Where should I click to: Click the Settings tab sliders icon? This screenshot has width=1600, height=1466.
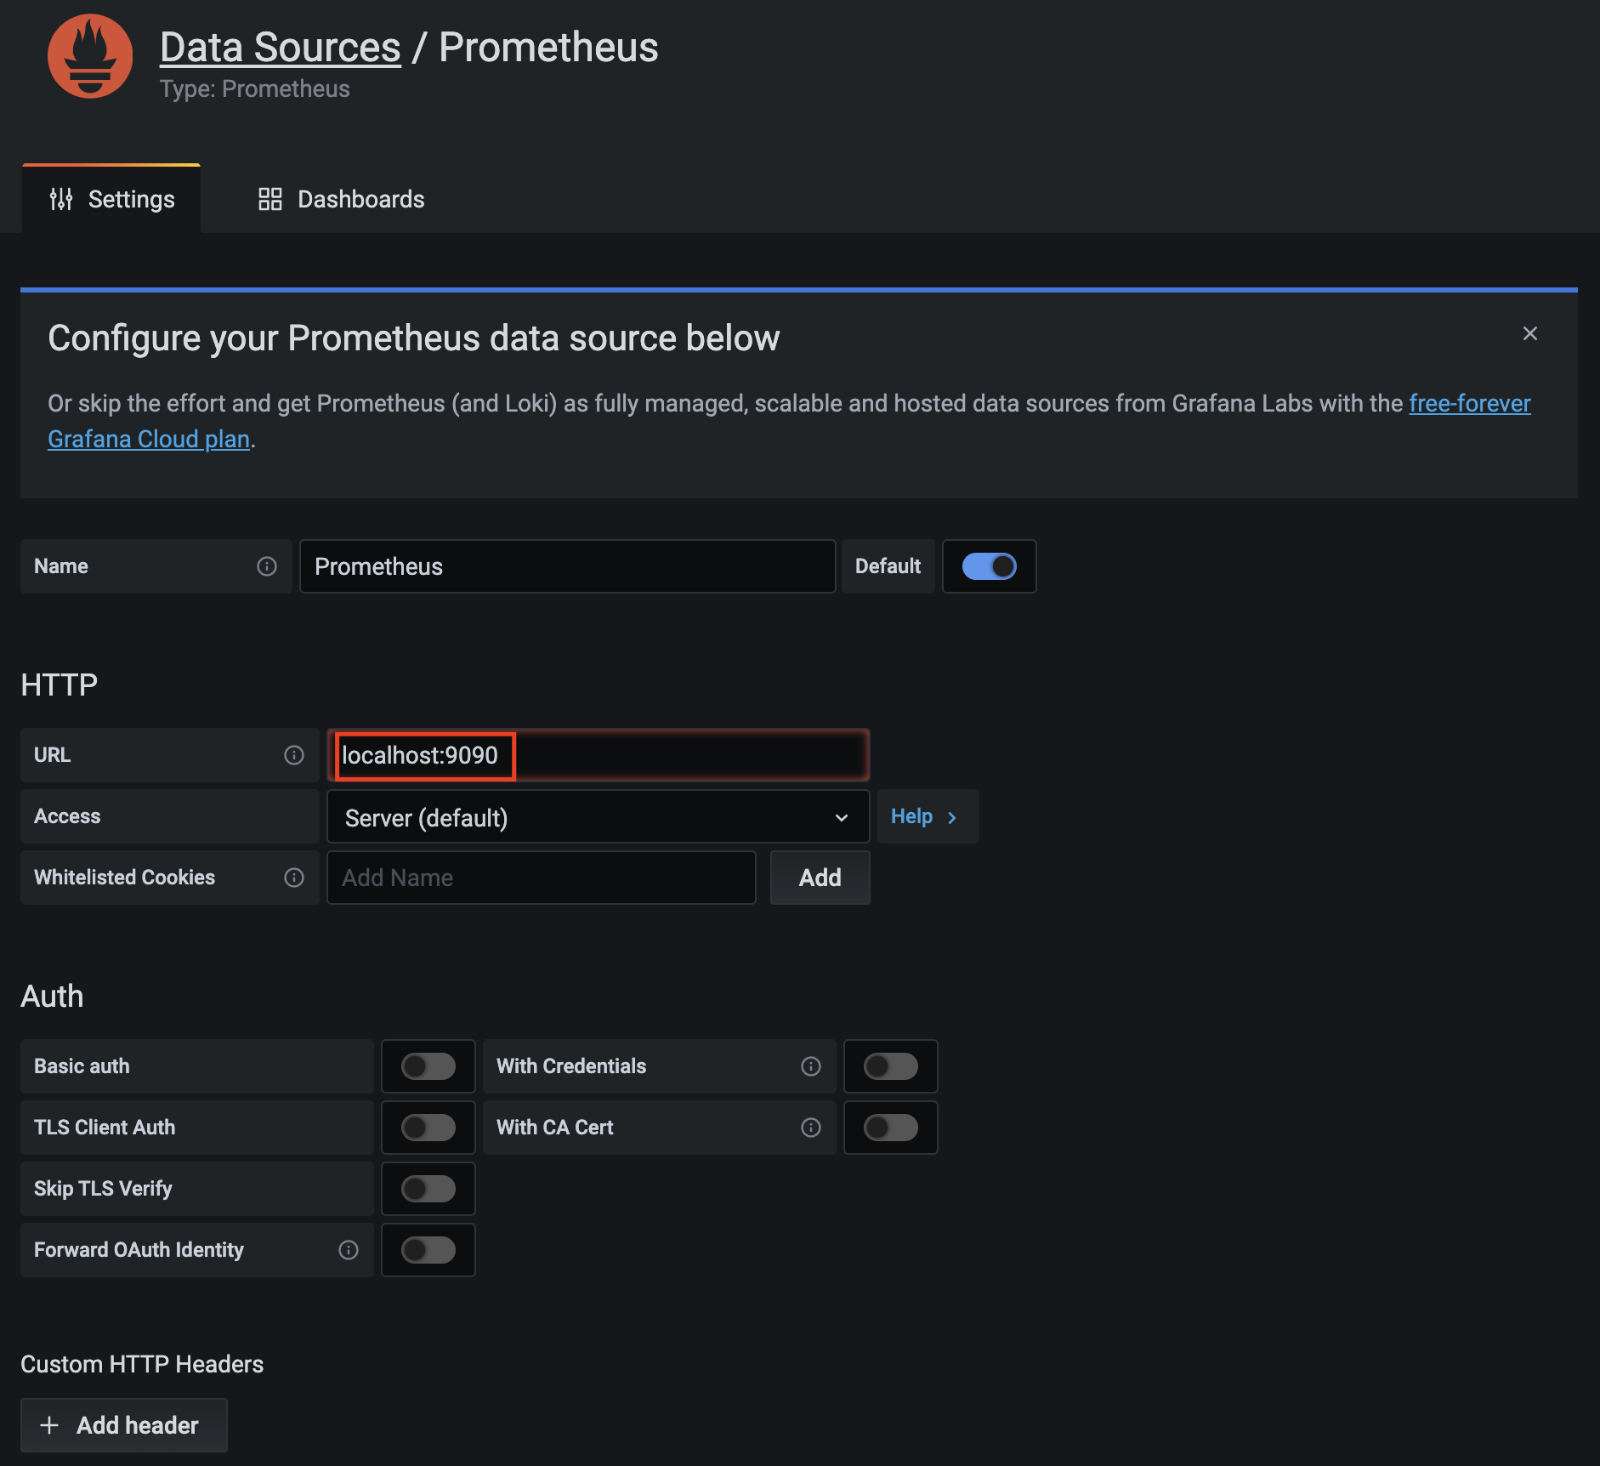click(61, 199)
